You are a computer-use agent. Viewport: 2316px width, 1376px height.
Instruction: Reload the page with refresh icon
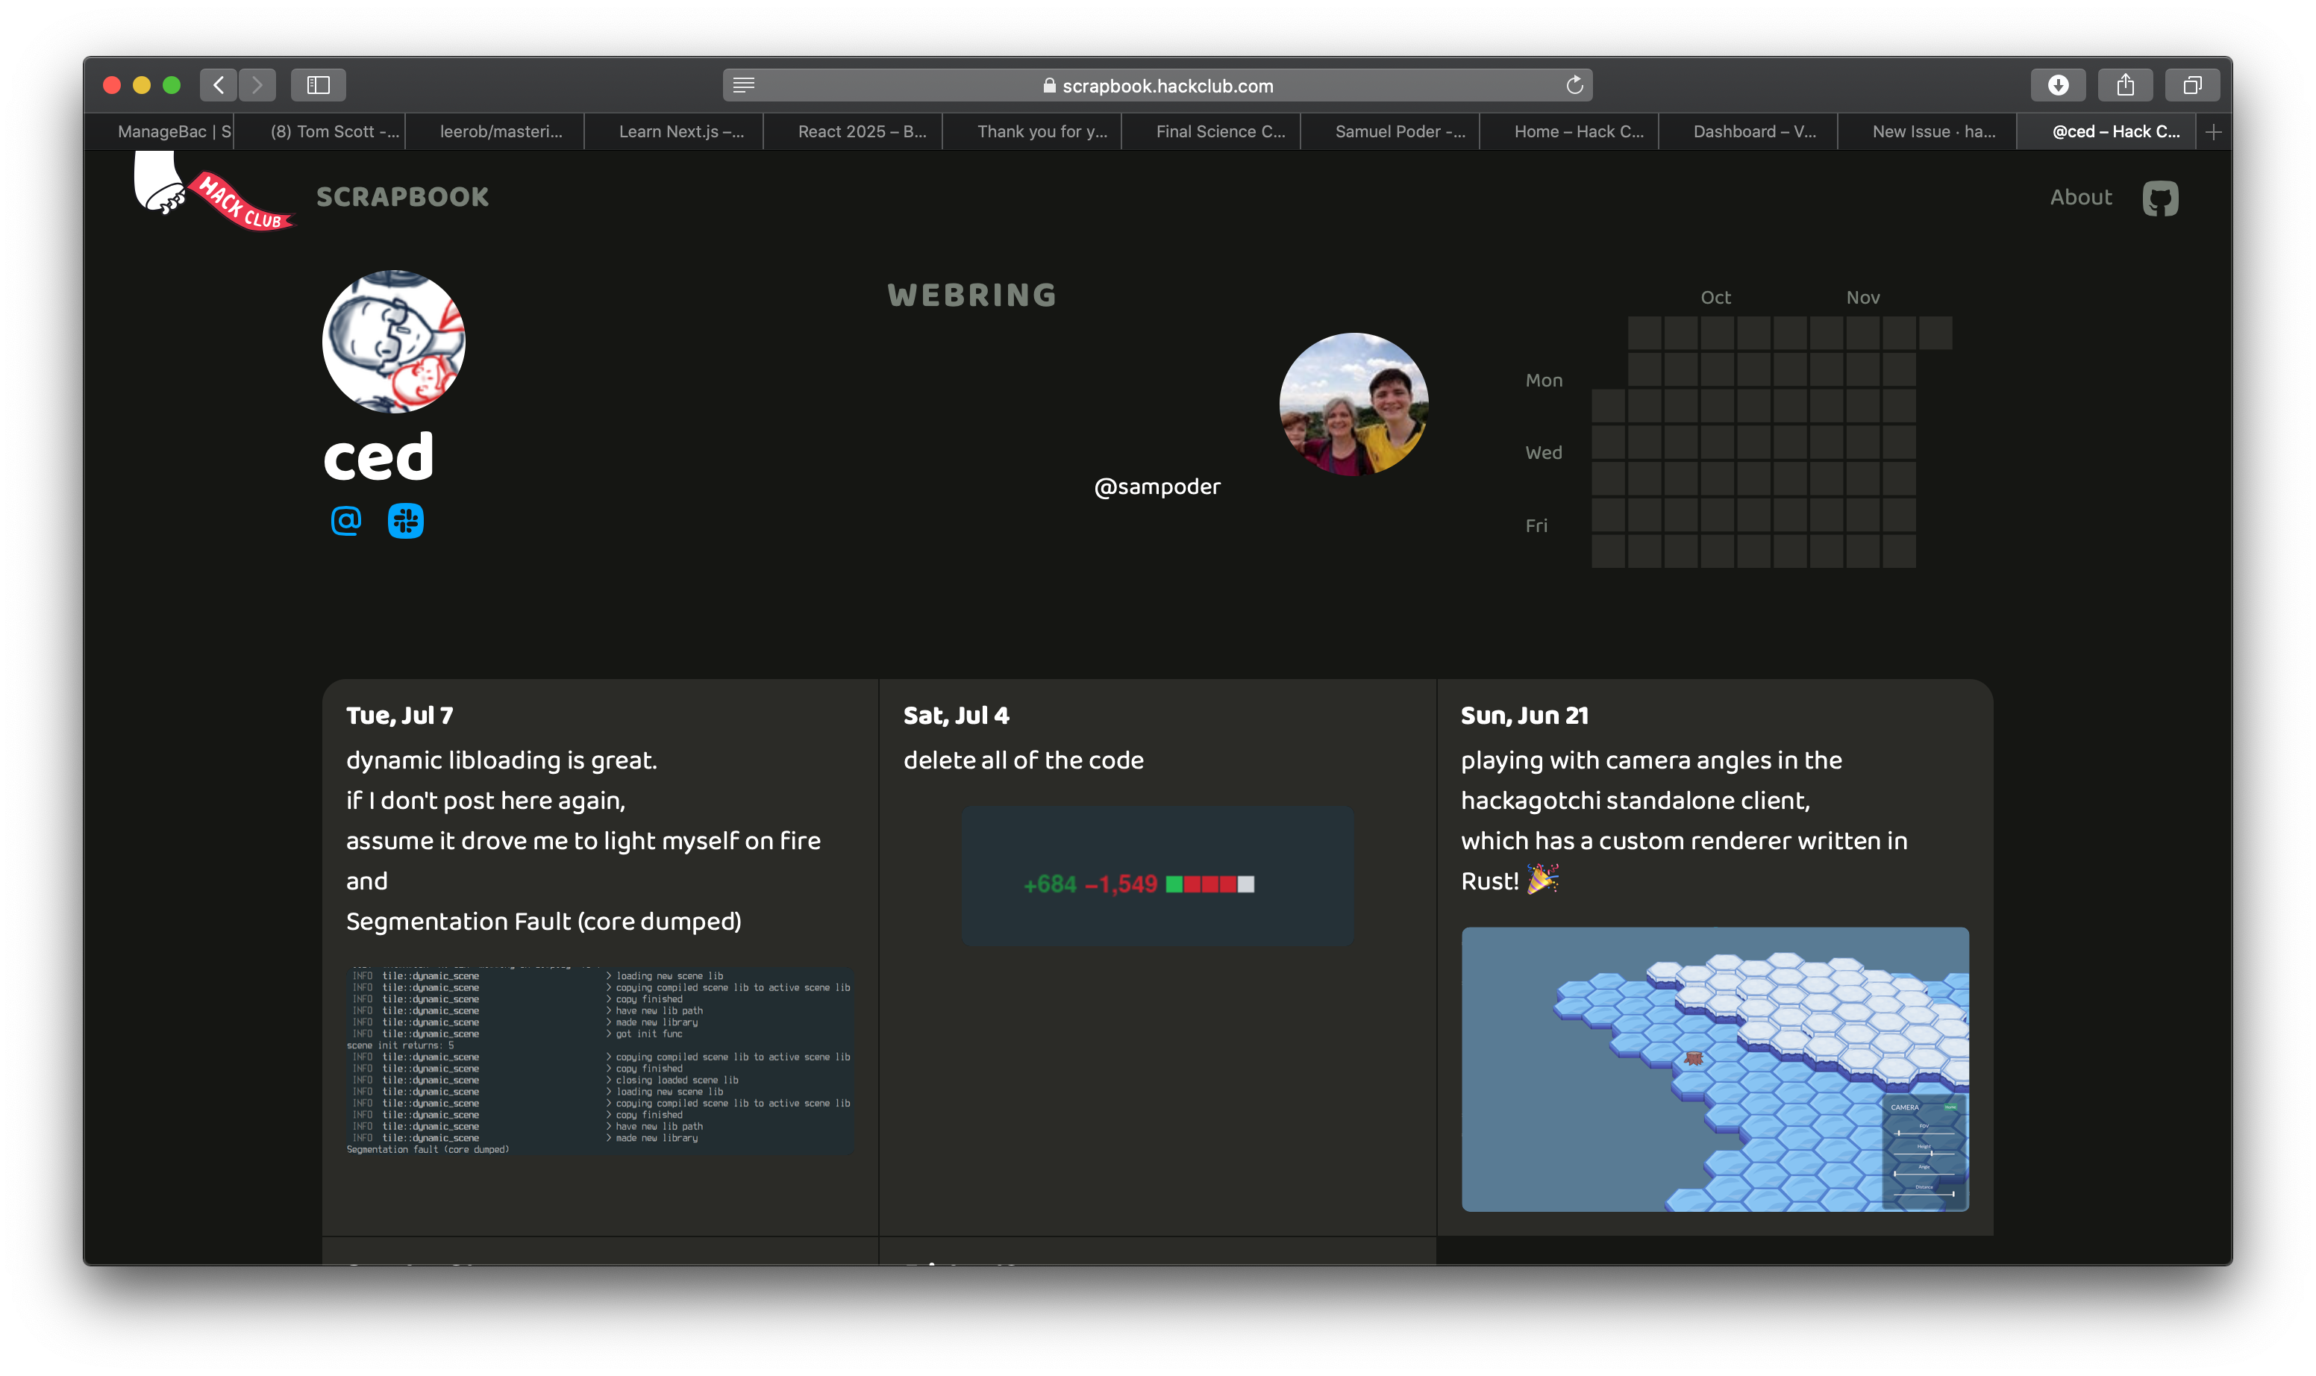click(1574, 85)
